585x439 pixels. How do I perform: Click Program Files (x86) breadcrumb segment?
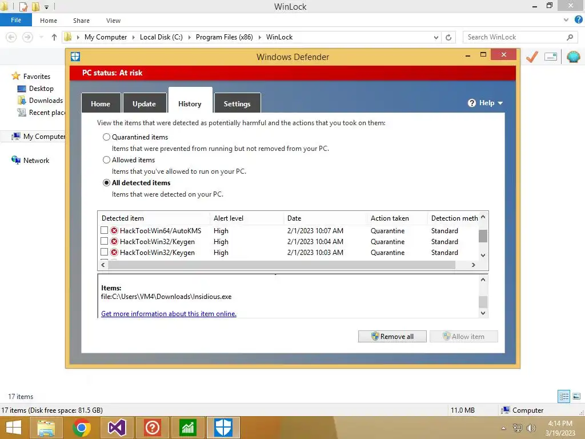point(224,37)
